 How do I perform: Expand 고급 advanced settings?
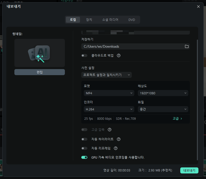pyautogui.click(x=177, y=119)
